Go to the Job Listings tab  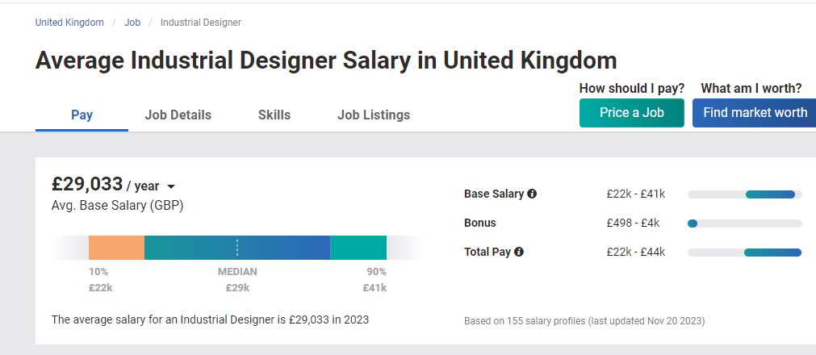374,115
